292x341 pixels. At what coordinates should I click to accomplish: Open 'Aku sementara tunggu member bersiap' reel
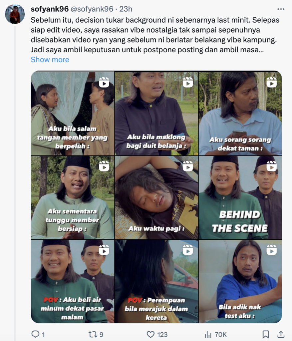pyautogui.click(x=73, y=197)
